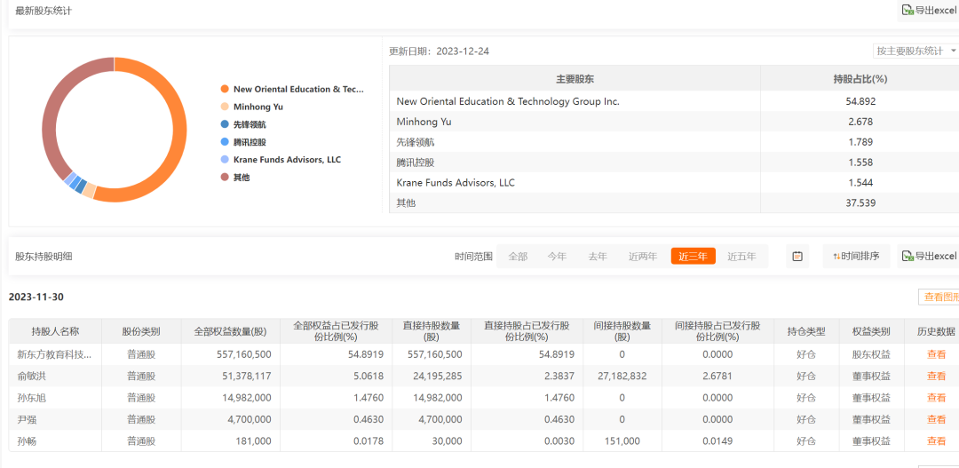
Task: Click the 37.539 value for 其他
Action: click(x=860, y=202)
